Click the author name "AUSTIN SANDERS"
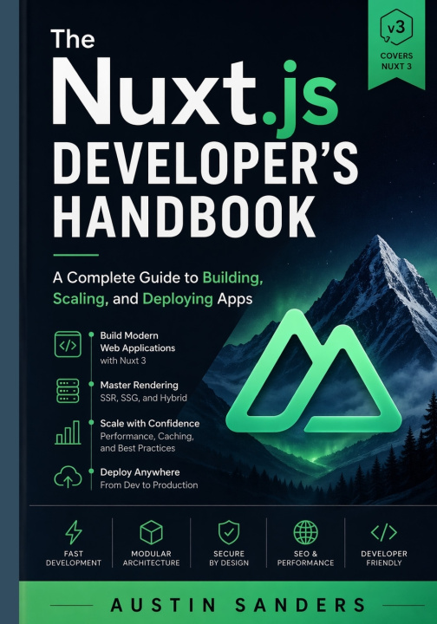Image resolution: width=437 pixels, height=624 pixels. point(238,605)
